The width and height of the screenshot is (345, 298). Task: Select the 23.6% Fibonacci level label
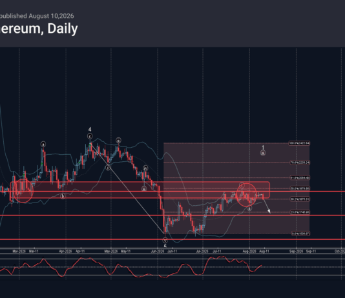pyautogui.click(x=300, y=212)
